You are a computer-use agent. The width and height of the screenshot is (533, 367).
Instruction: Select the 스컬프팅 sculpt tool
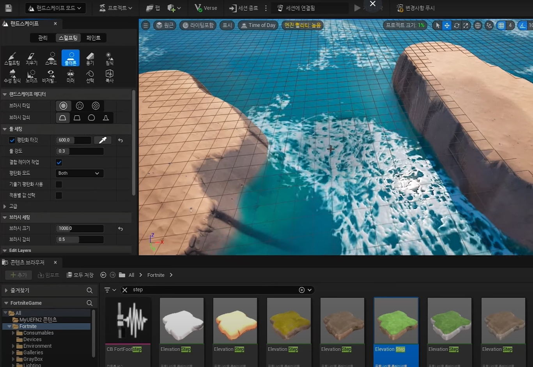(12, 58)
